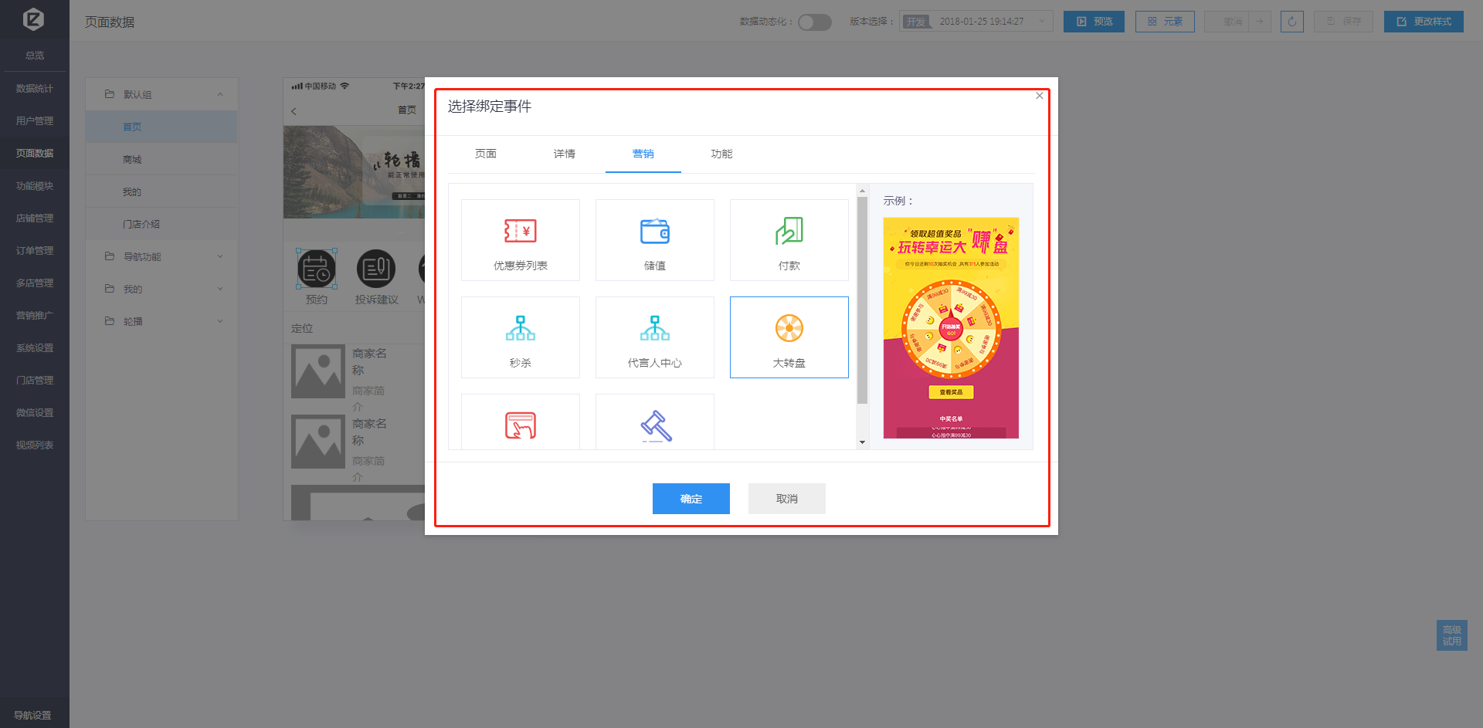Select the 秒杀 flash sale icon
Screen dimensions: 1483x728
pyautogui.click(x=520, y=328)
